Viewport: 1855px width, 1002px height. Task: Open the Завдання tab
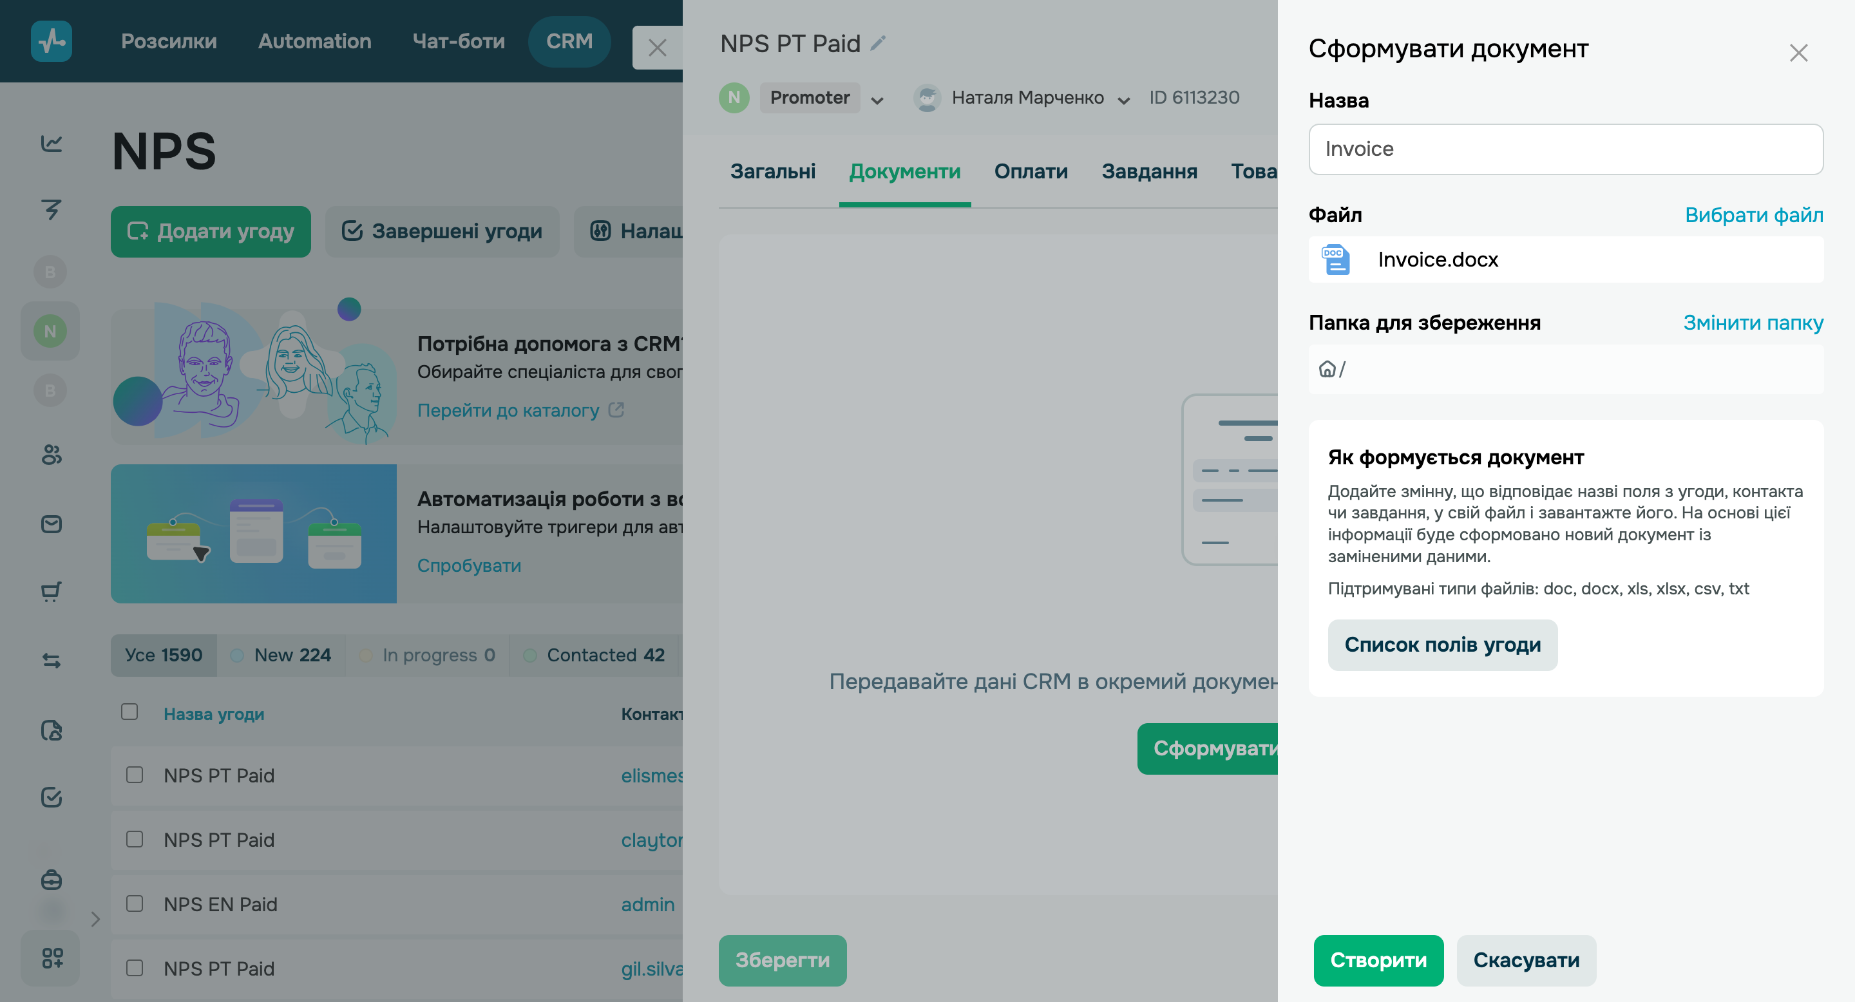pos(1148,171)
